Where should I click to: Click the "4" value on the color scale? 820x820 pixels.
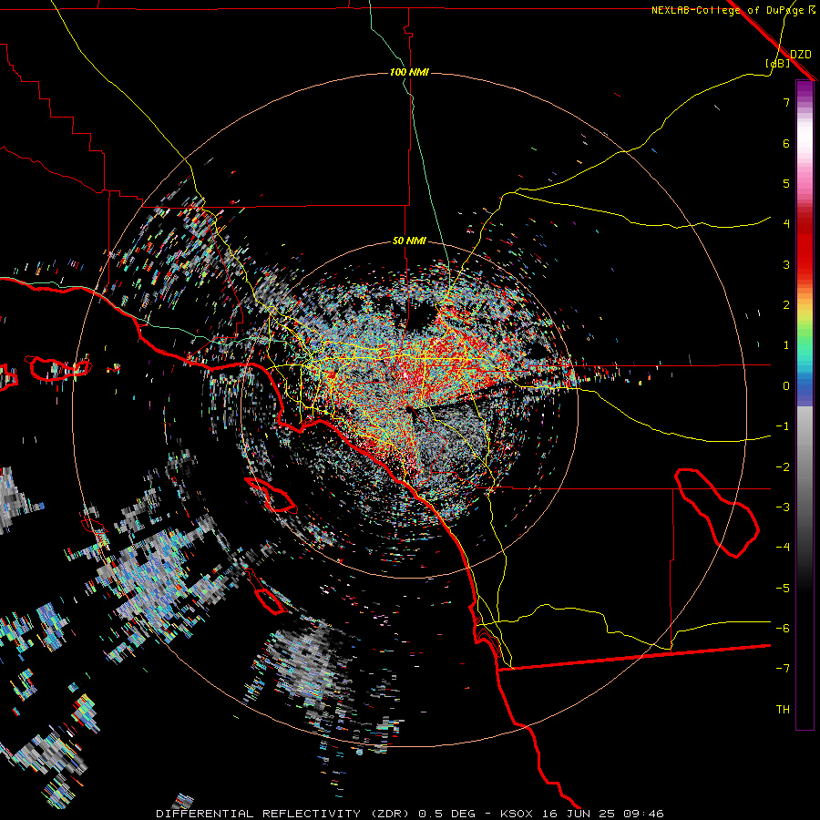[786, 224]
